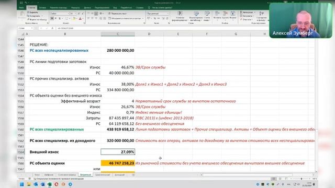Click the formula bar input
335x188 pixels.
coord(162,28)
